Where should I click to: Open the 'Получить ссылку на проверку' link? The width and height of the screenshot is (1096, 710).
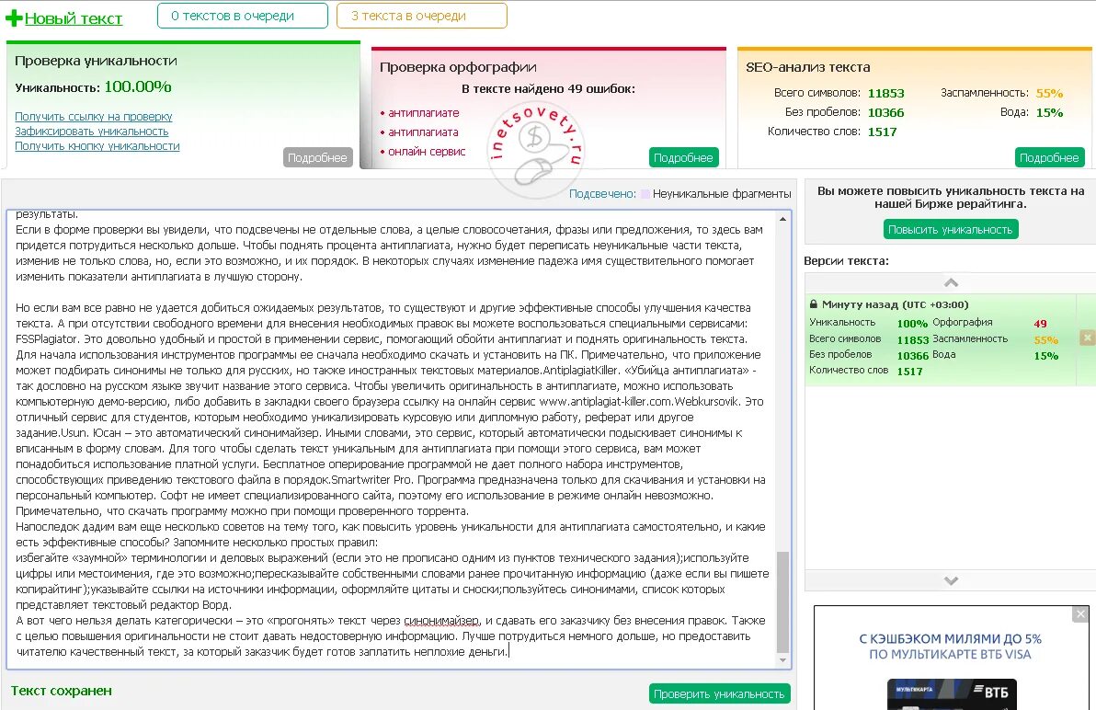coord(94,117)
